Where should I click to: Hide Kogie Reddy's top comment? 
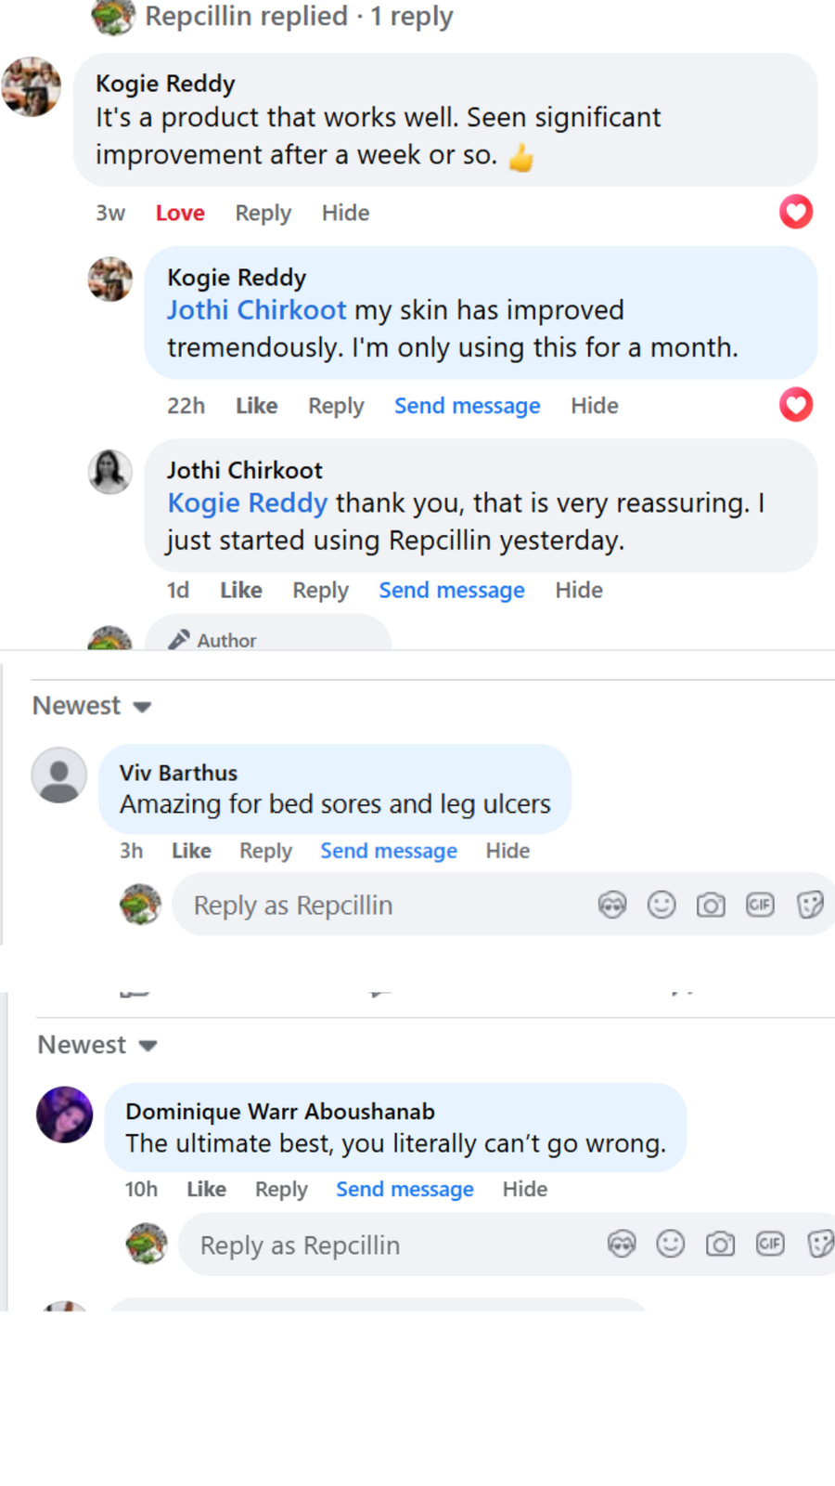pos(345,212)
